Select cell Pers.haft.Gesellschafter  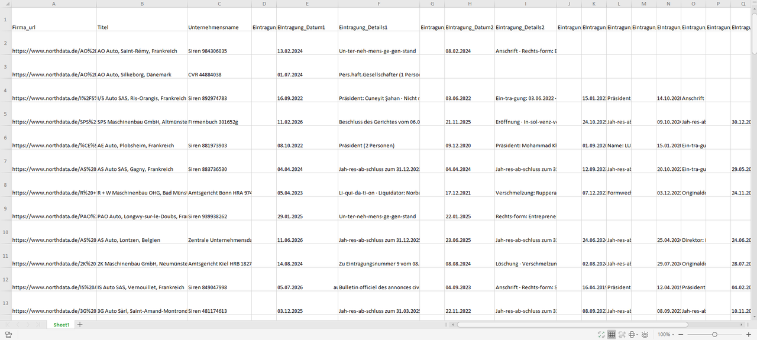coord(379,67)
